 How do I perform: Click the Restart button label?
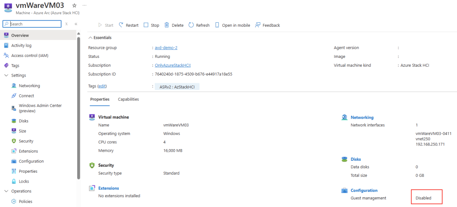pyautogui.click(x=132, y=25)
